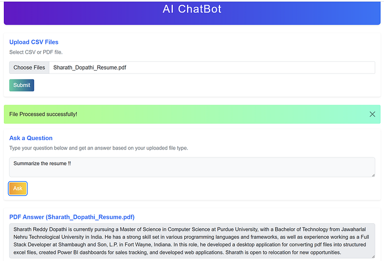Screen dimensions: 384x261
Task: Click the PDF Answer (Sharath_Dopathi_Resume.pdf) heading
Action: (72, 217)
